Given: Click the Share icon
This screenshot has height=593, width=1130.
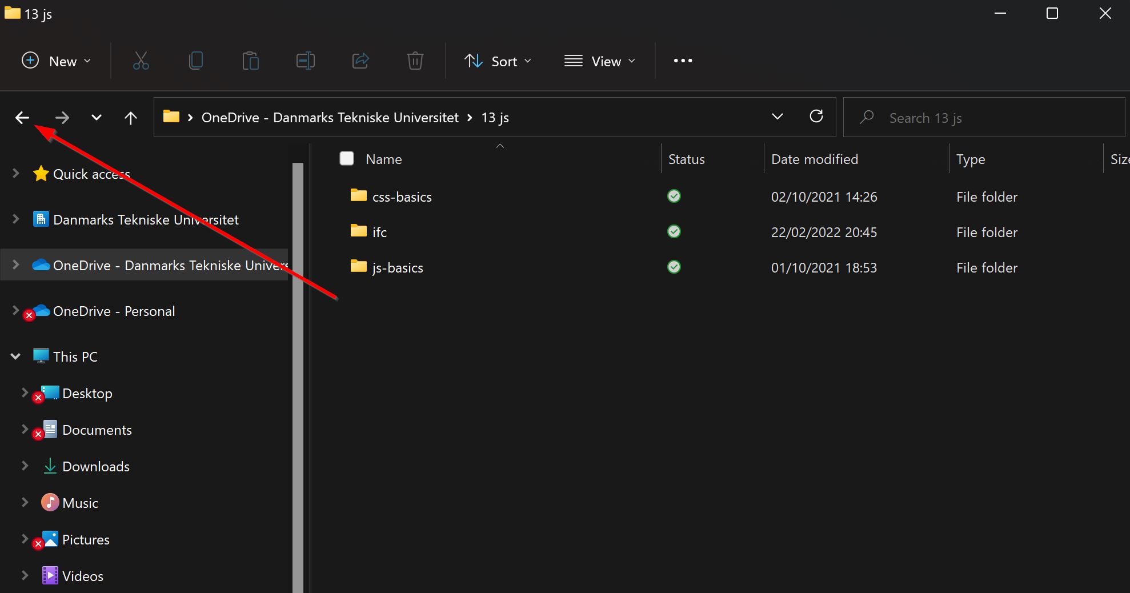Looking at the screenshot, I should point(360,61).
